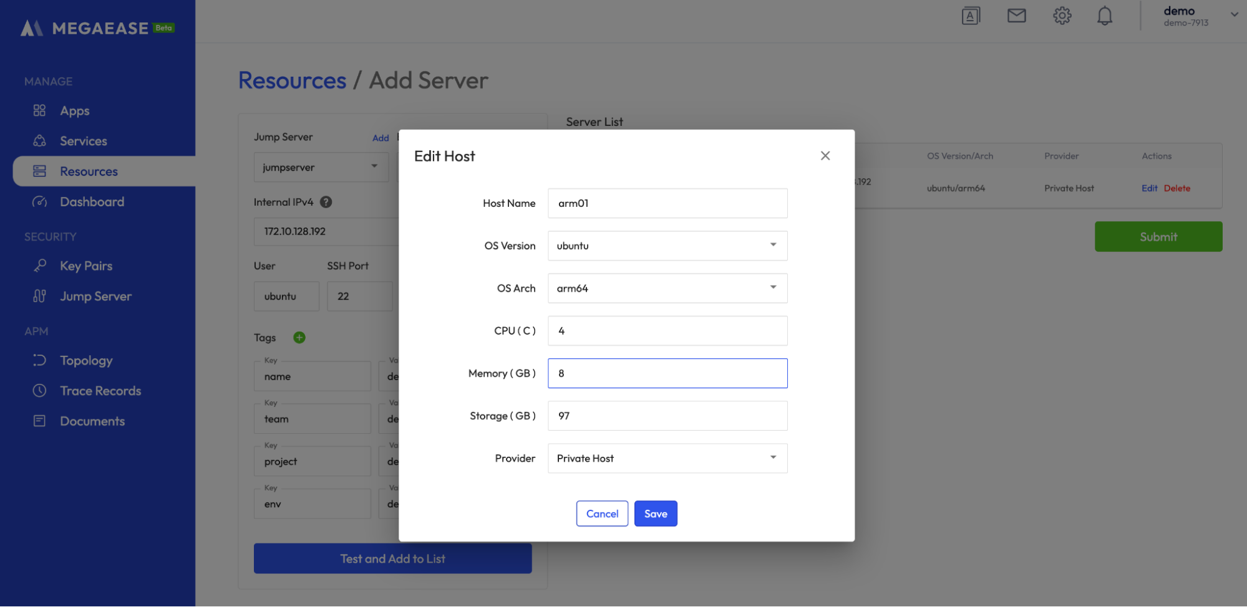Focus the Host Name input field

[x=667, y=203]
